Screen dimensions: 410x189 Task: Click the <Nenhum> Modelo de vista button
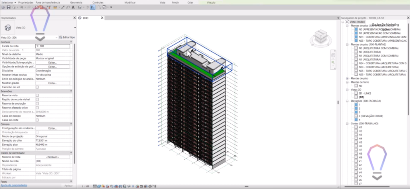52,157
